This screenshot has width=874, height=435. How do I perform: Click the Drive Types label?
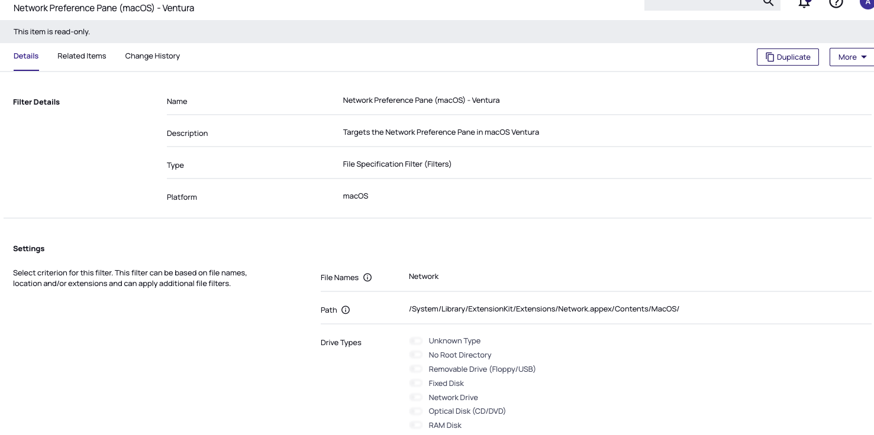[x=341, y=343]
